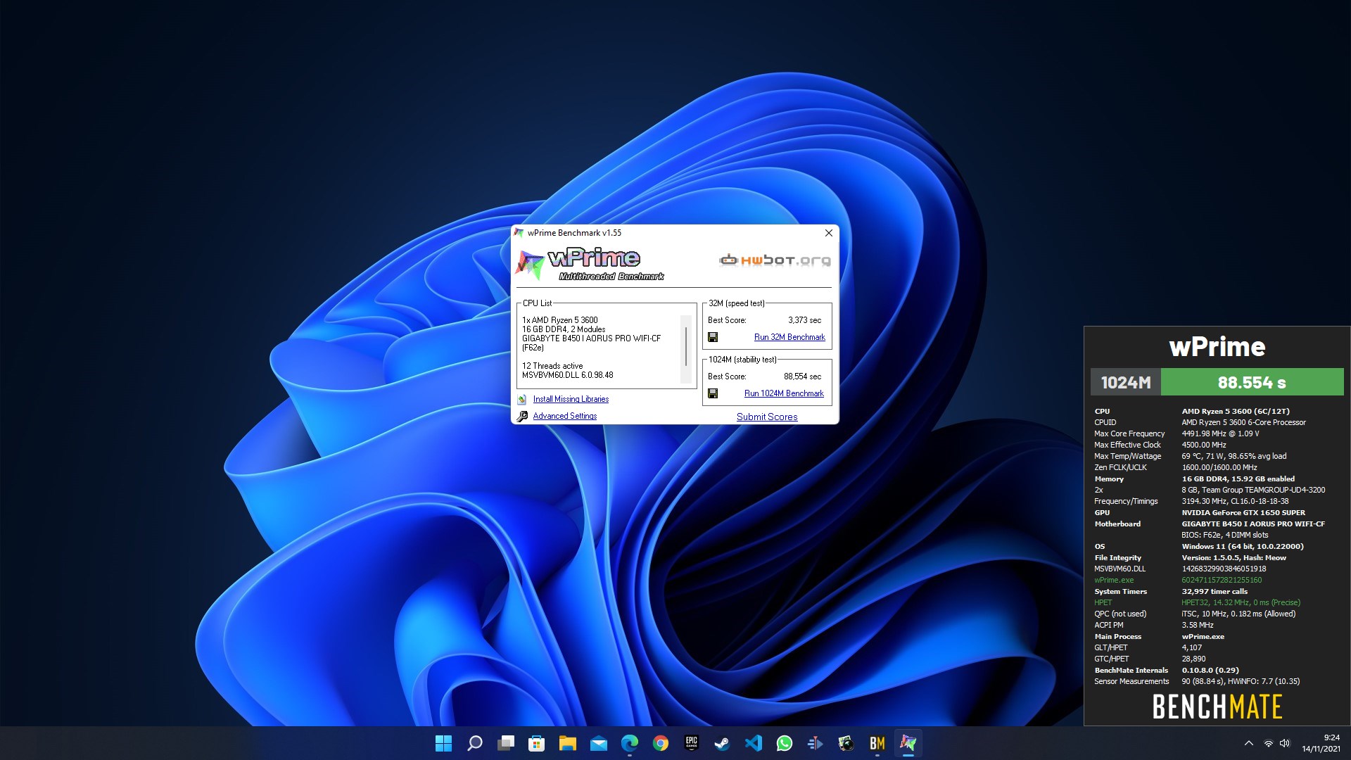Click the BENCHMATE logo at panel bottom
Viewport: 1351px width, 760px height.
coord(1217,707)
